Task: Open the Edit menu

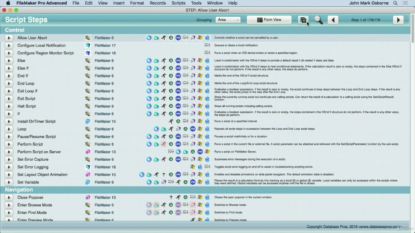Action: pos(88,3)
